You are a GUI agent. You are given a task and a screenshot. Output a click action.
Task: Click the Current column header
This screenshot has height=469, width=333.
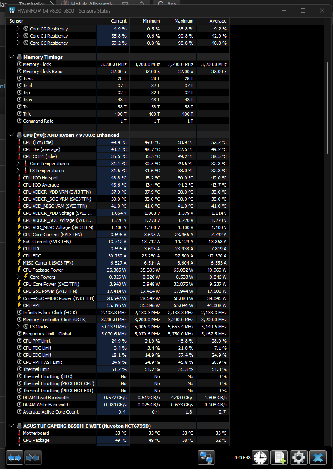click(113, 21)
